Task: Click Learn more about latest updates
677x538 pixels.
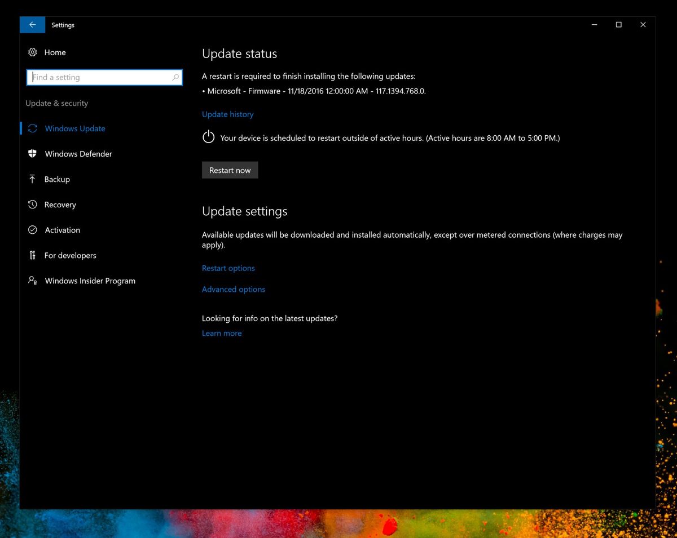Action: pos(222,333)
